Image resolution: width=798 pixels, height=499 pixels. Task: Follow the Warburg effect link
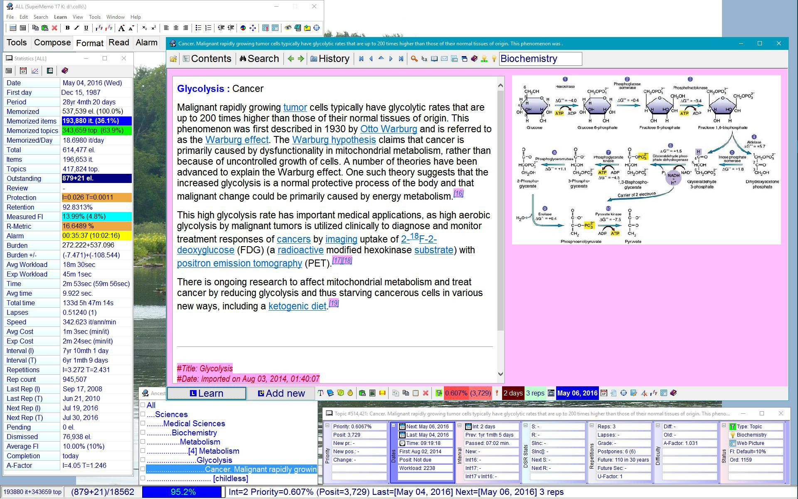pos(237,140)
